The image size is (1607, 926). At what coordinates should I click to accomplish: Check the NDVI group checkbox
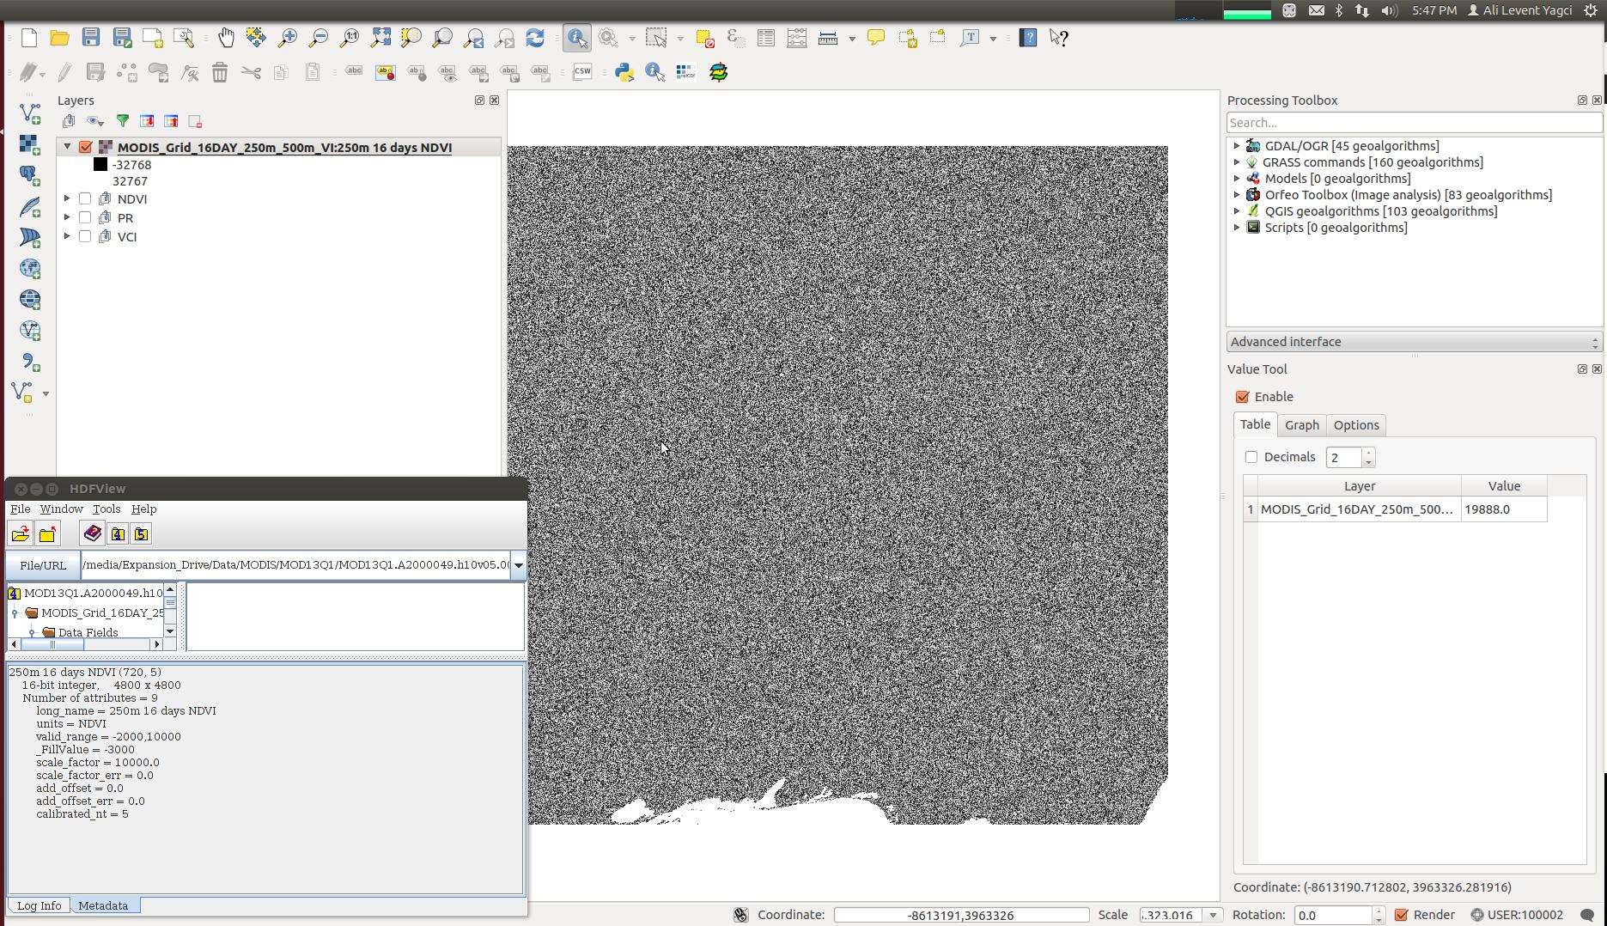[85, 198]
